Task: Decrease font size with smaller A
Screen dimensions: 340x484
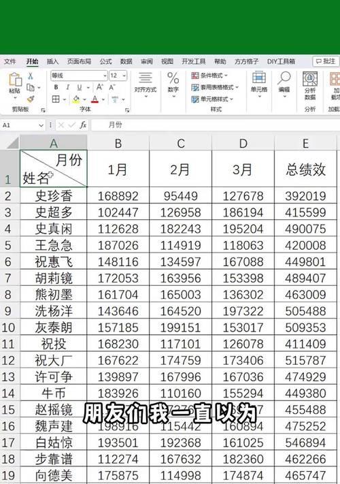Action: coord(112,87)
